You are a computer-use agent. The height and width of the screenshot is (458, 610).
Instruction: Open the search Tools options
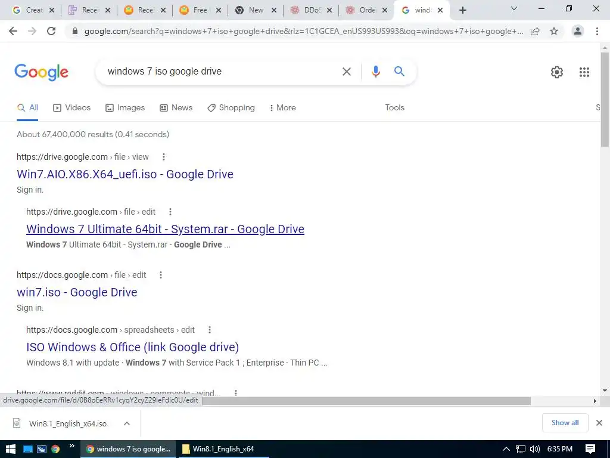pos(394,108)
